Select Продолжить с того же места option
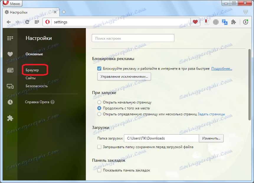Viewport: 254px width, 183px height. pos(99,108)
